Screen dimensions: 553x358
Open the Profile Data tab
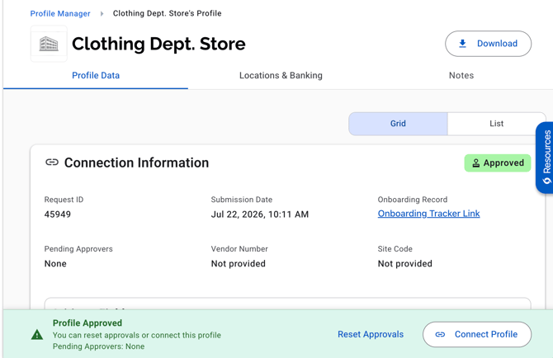(96, 75)
